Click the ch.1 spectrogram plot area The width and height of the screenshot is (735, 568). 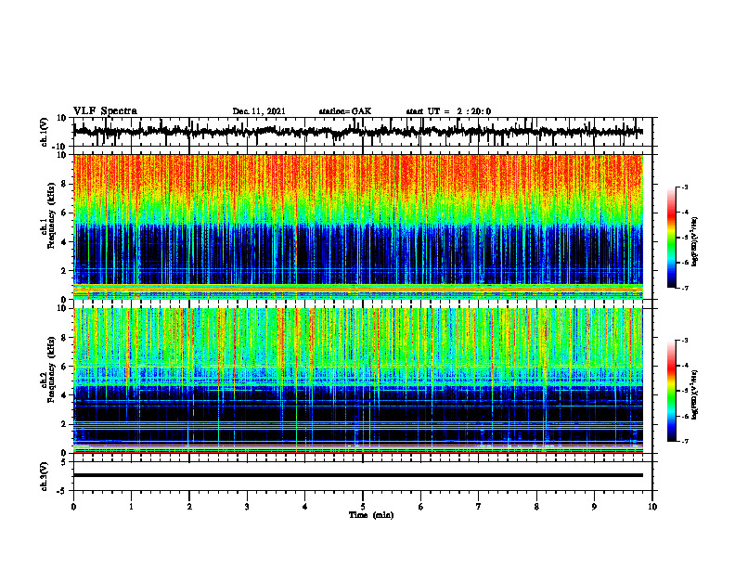(357, 226)
